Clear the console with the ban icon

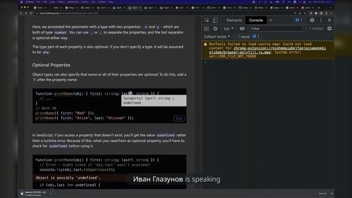tap(215, 29)
